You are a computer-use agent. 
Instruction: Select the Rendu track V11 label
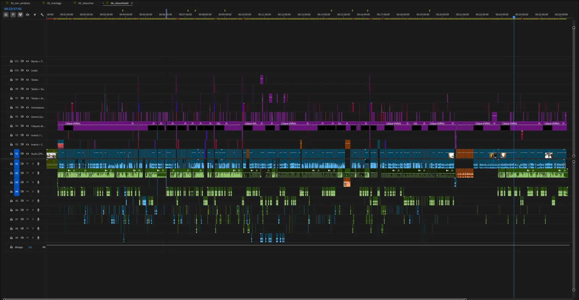pyautogui.click(x=37, y=61)
